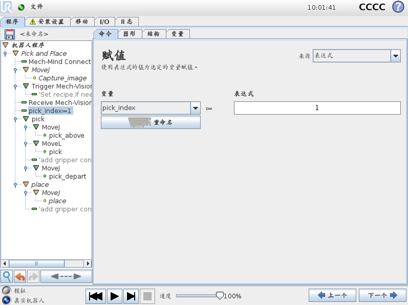Collapse MoveJ above pick_above
The height and width of the screenshot is (305, 408).
(36, 127)
